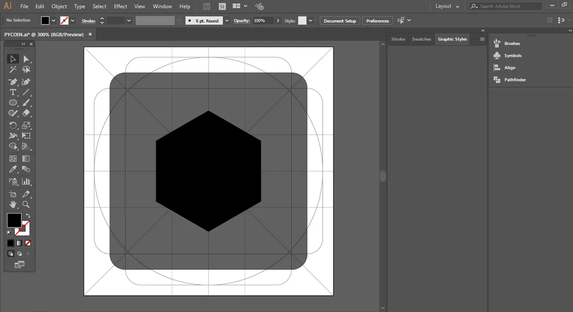Choose the Lasso tool
Image resolution: width=573 pixels, height=312 pixels.
tap(26, 70)
